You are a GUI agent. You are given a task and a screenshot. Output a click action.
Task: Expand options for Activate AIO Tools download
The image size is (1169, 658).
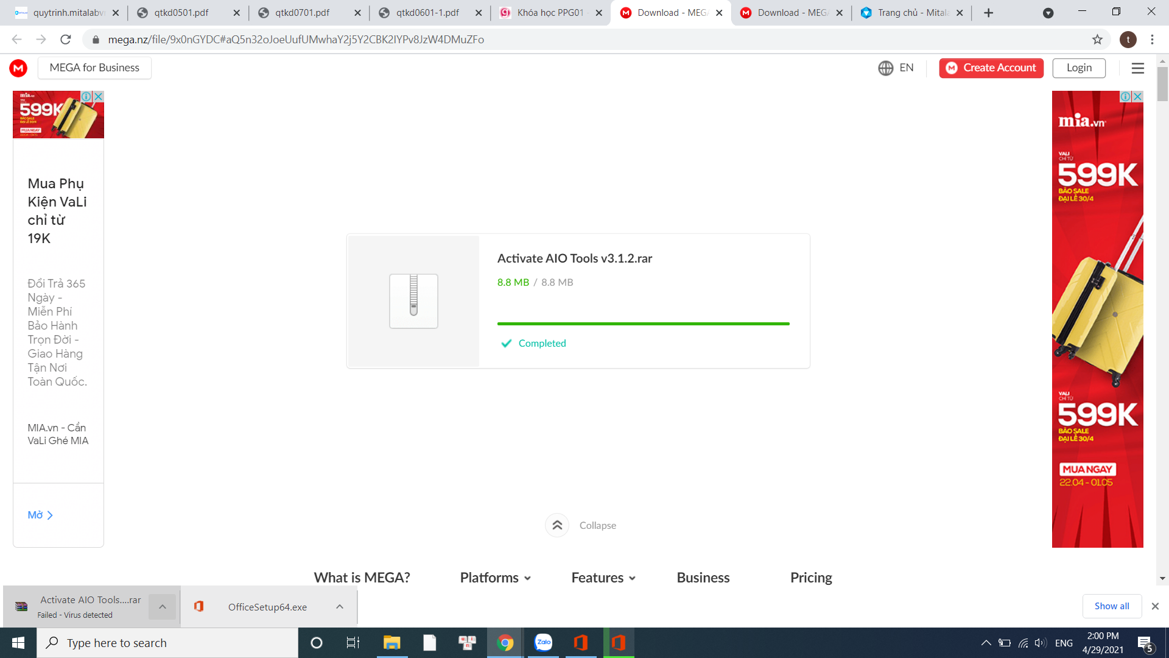pos(163,607)
